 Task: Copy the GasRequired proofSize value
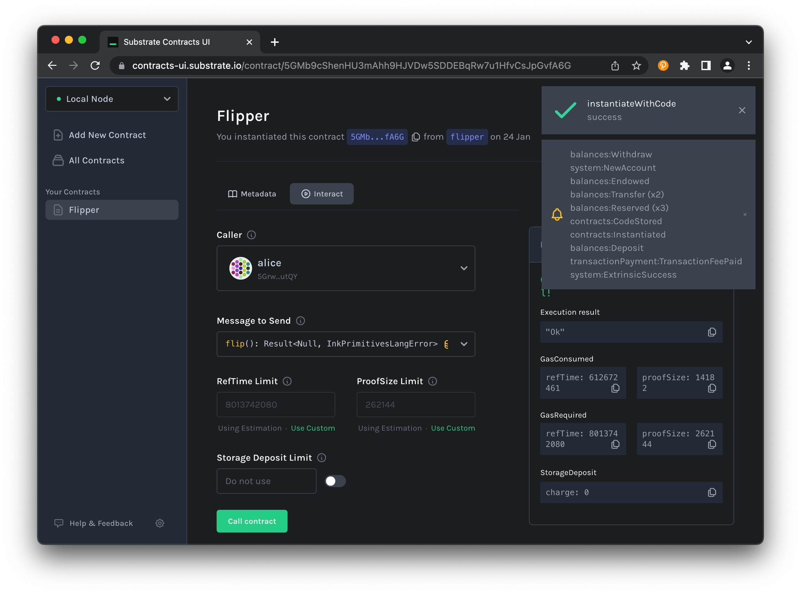point(712,445)
